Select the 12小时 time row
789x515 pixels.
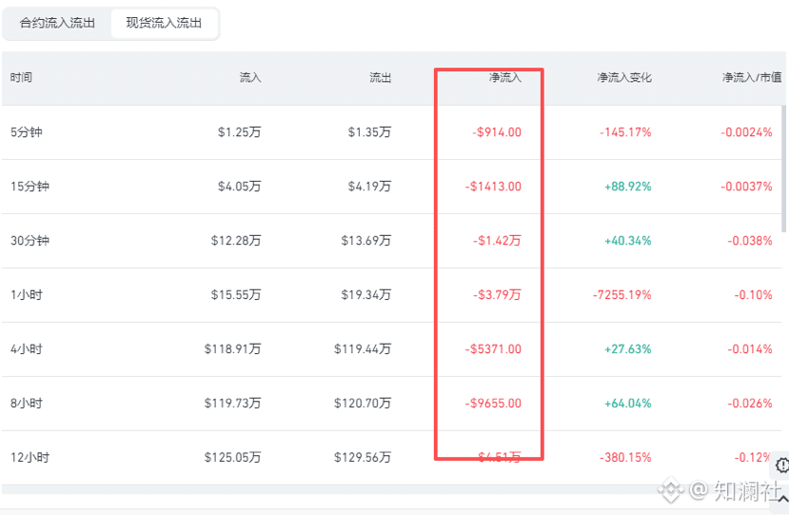(391, 458)
